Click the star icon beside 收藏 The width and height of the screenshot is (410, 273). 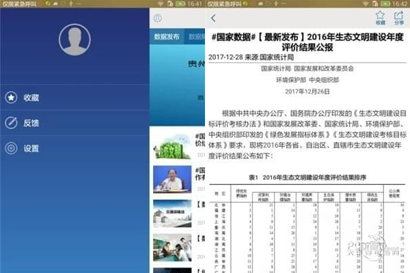click(x=11, y=98)
